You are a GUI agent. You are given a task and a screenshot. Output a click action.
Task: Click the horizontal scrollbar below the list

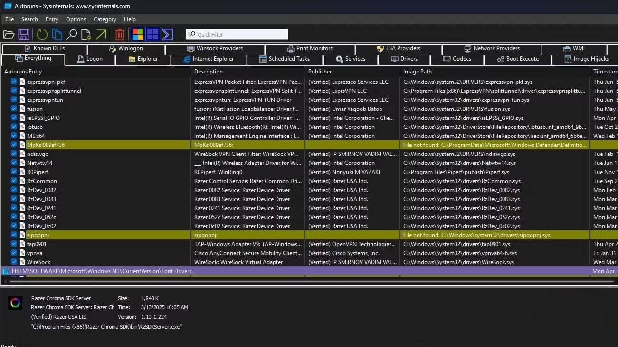point(309,281)
